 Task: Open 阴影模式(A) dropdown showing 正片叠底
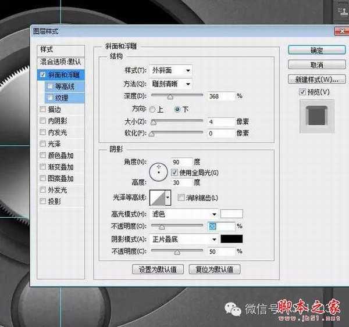coord(184,239)
